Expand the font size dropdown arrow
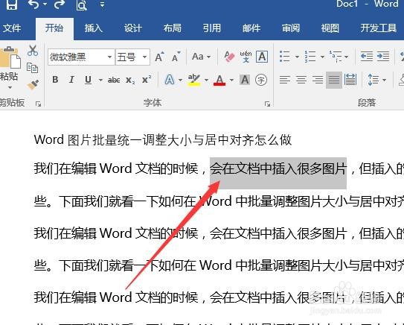The width and height of the screenshot is (404, 325). 145,57
